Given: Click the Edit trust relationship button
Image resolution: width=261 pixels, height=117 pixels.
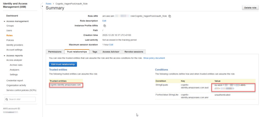Looking at the screenshot, I should pyautogui.click(x=63, y=64).
